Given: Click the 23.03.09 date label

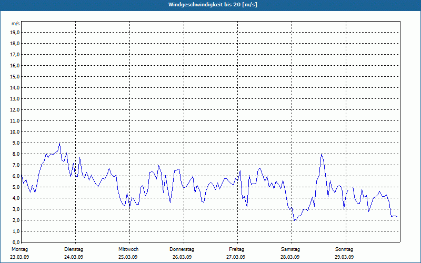Looking at the screenshot, I should 19,257.
